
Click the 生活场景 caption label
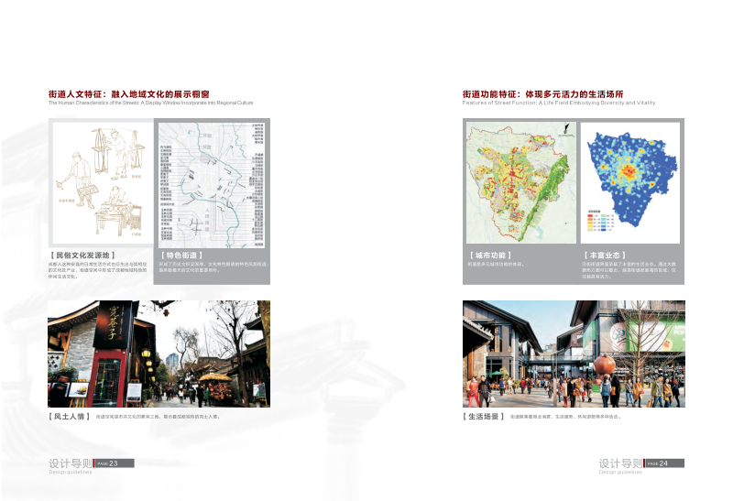[x=484, y=417]
